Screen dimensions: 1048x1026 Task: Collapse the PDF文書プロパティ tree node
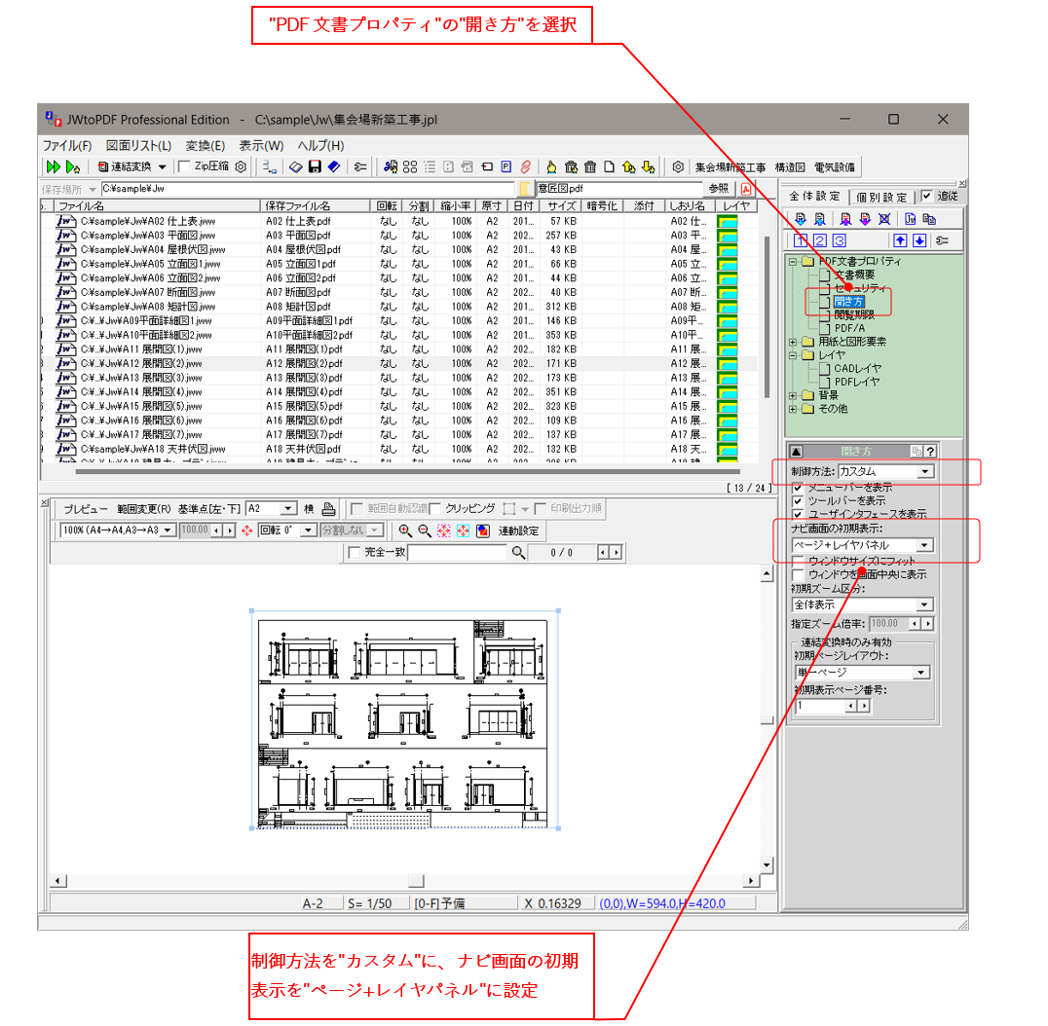[794, 260]
